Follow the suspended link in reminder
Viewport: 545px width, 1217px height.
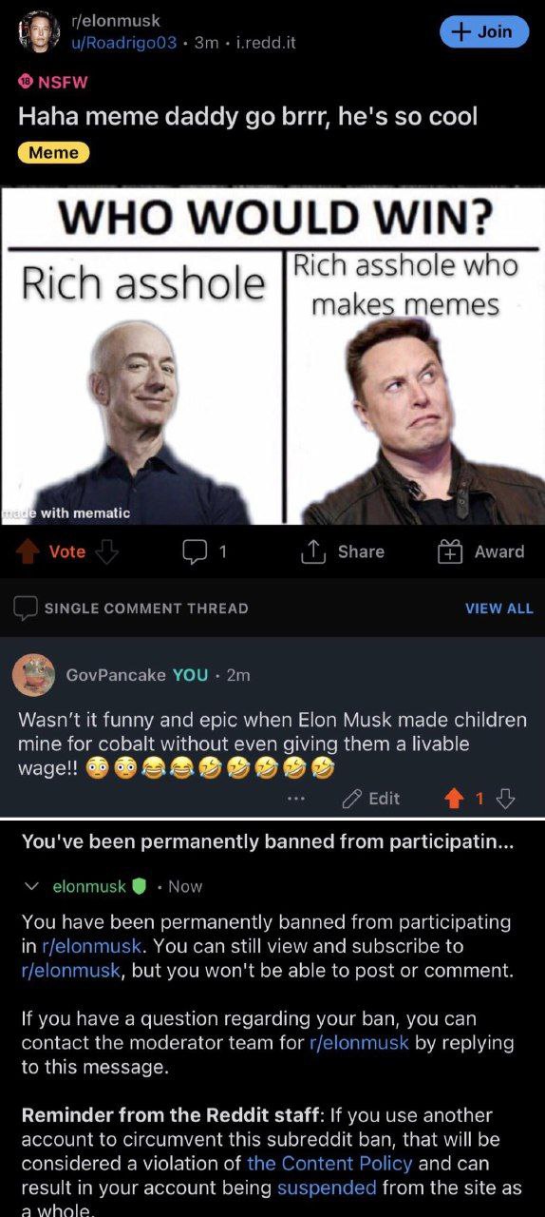click(327, 1188)
